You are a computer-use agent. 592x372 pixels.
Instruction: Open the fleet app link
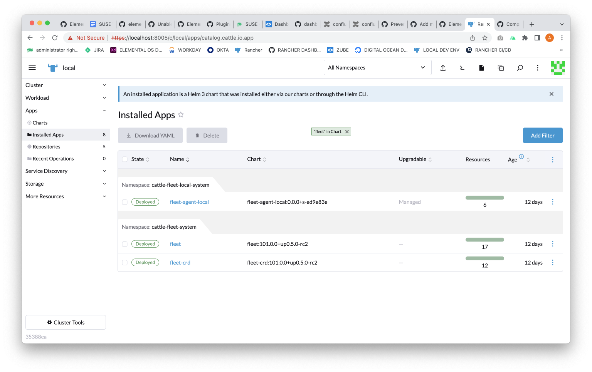click(175, 244)
